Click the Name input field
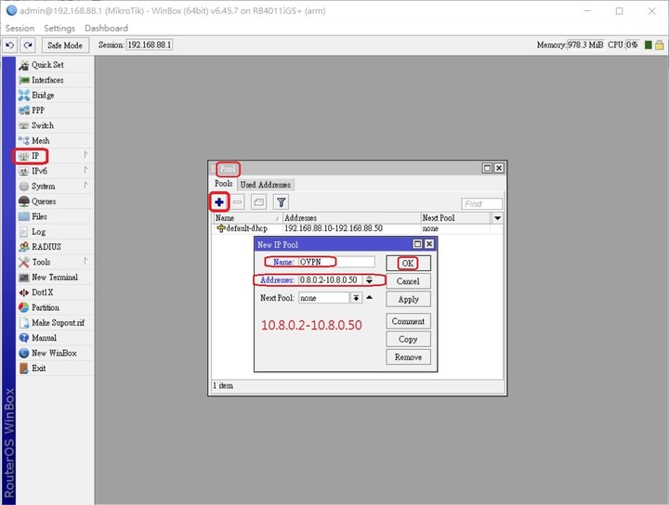669x505 pixels. pos(336,262)
